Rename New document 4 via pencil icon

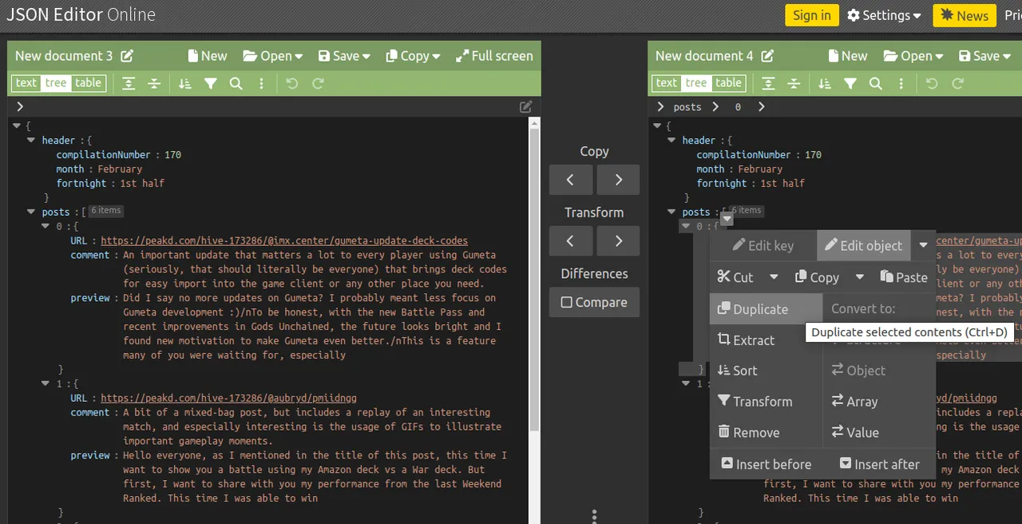point(767,56)
